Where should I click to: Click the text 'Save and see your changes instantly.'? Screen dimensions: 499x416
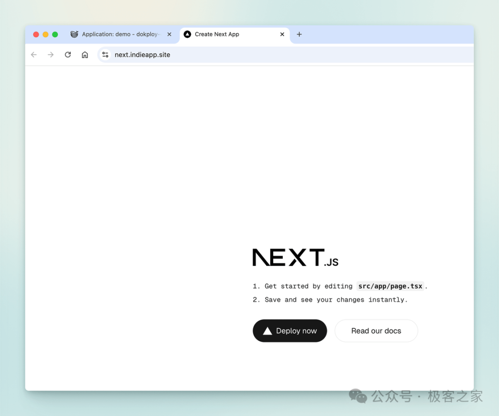pos(336,300)
